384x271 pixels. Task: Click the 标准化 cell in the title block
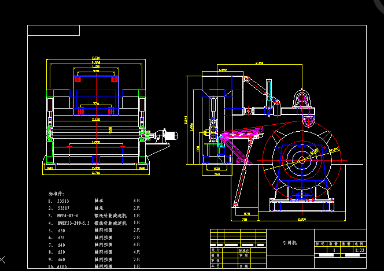(244, 250)
